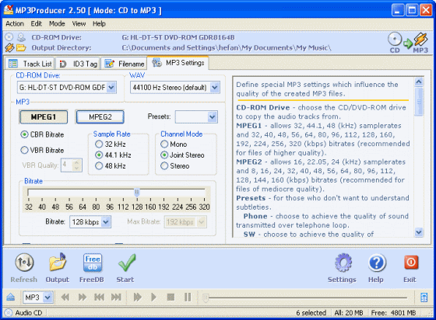Click the Bitrate slider handle
Screen dimensions: 436x320
[x=137, y=192]
